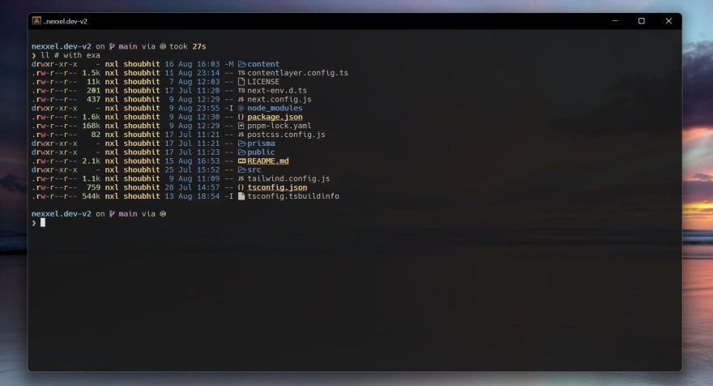Click the JS icon beside next.config.js
This screenshot has width=713, height=386.
241,100
